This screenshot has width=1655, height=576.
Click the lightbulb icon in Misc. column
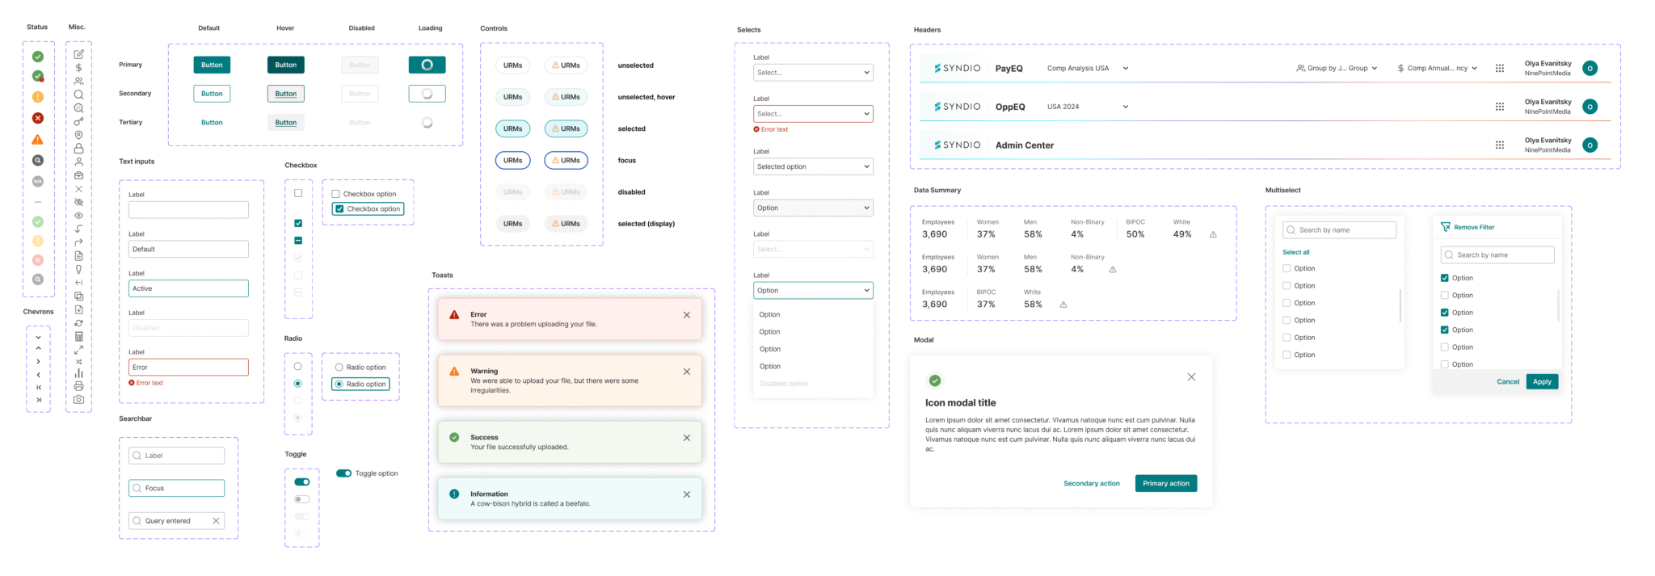coord(78,269)
